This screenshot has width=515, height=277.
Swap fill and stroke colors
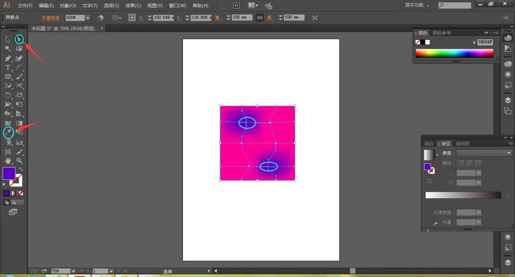click(21, 169)
